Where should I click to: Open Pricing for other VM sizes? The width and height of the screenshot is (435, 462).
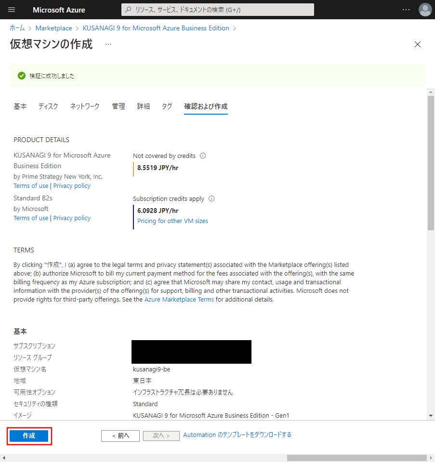(x=173, y=221)
